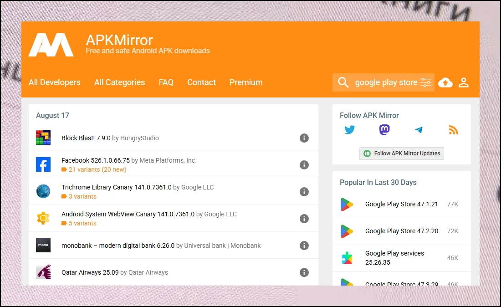Show info for Block Blast! 7.9.0
Image resolution: width=501 pixels, height=307 pixels.
(304, 138)
